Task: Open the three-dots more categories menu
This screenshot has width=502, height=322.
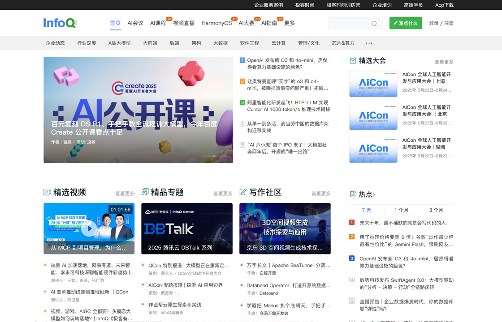Action: pos(369,43)
